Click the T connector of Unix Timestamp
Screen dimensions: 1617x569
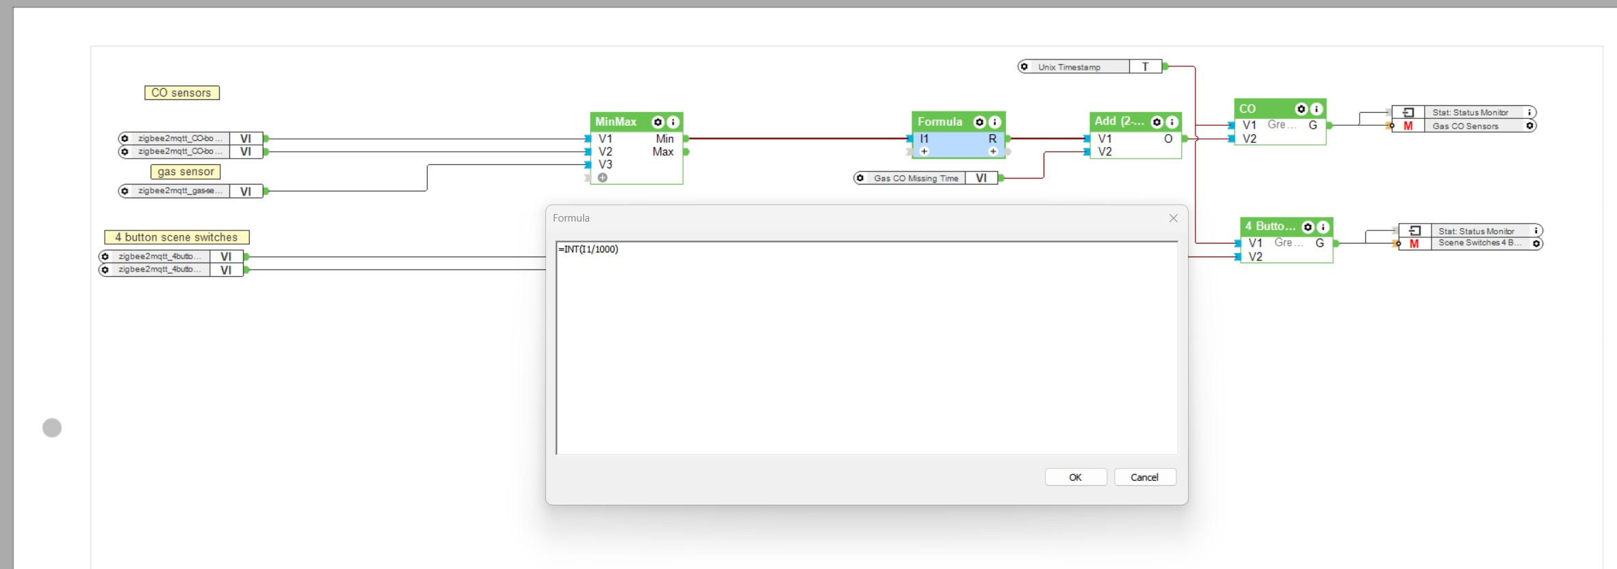click(x=1145, y=67)
